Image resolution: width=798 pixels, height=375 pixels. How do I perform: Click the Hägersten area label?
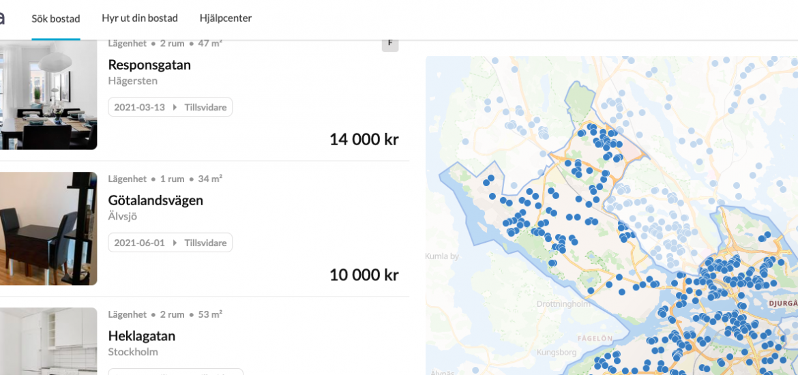click(133, 81)
